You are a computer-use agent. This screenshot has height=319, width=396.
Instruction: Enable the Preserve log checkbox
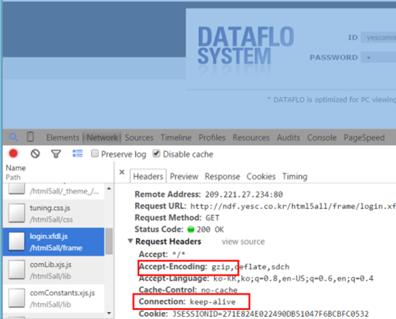point(95,153)
